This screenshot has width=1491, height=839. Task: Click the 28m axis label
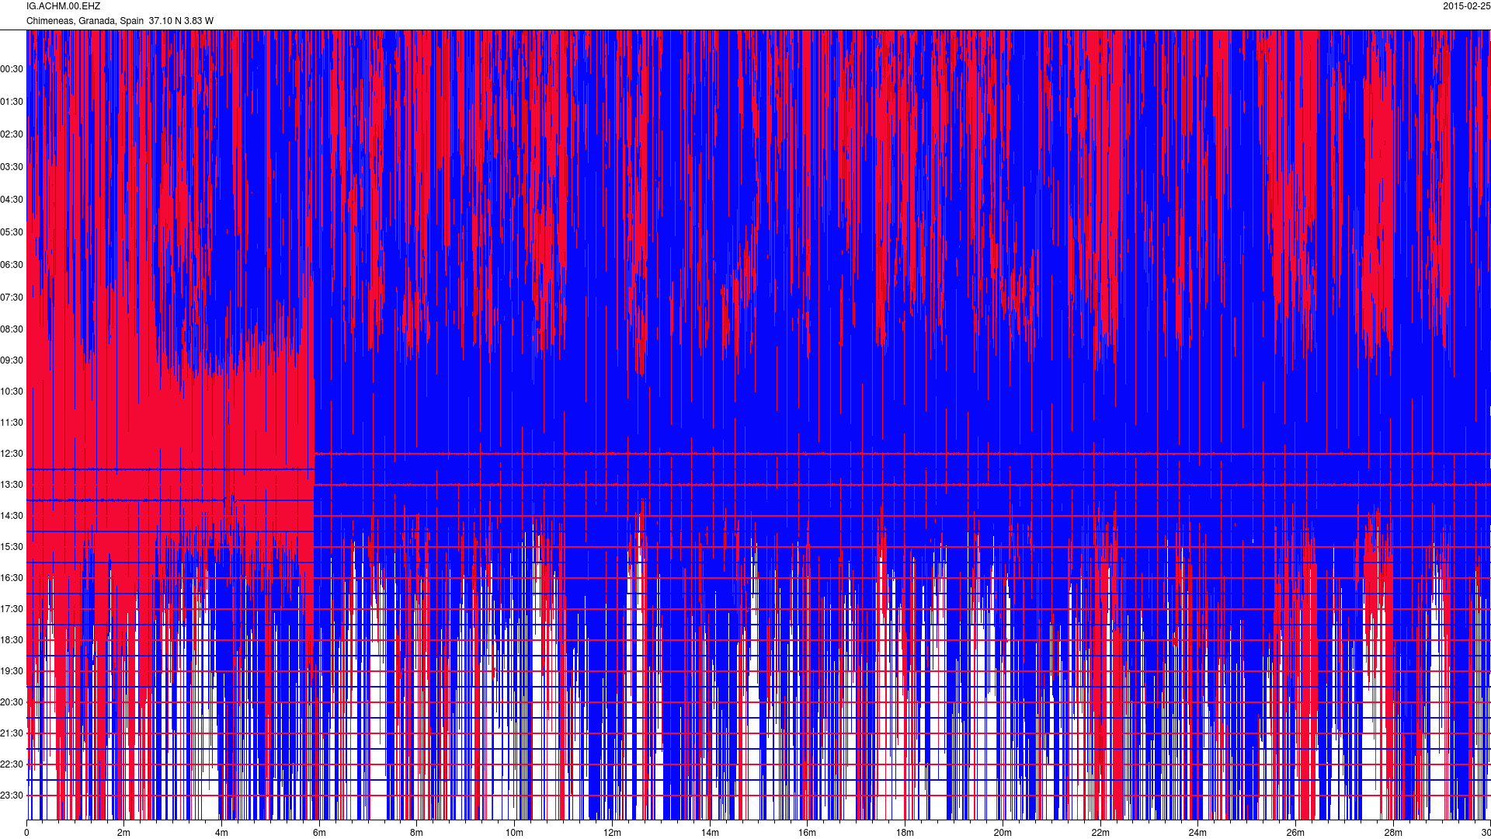tap(1393, 833)
